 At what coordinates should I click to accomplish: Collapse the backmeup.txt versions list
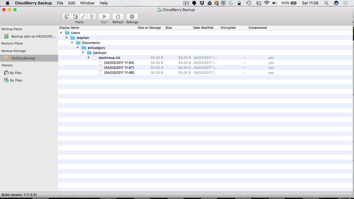pyautogui.click(x=88, y=57)
